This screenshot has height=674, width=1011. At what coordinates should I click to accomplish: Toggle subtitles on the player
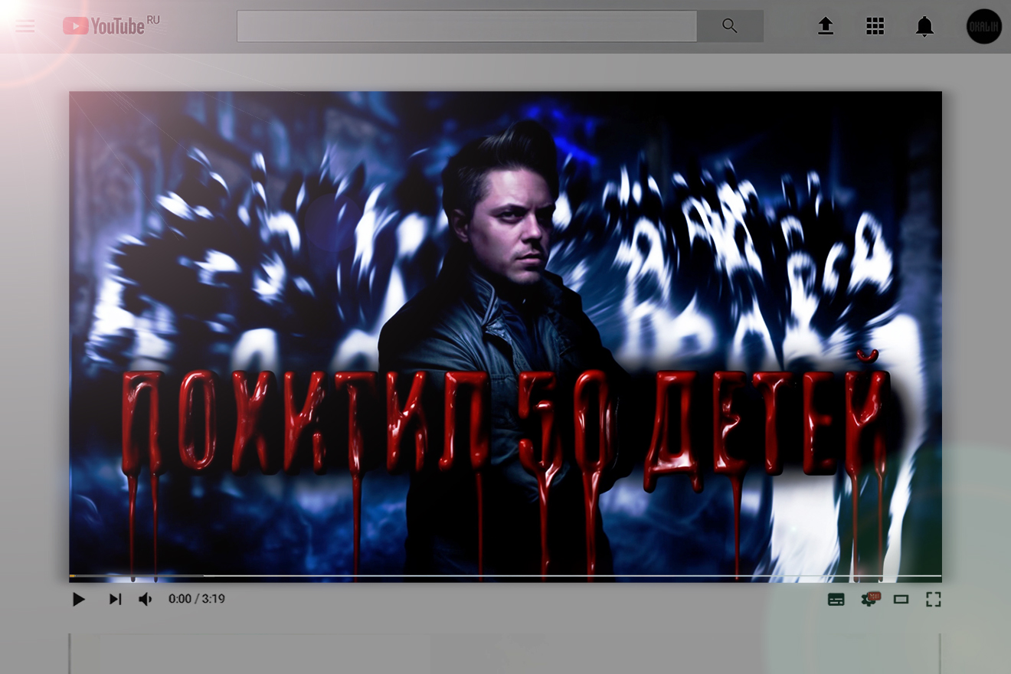click(x=836, y=600)
